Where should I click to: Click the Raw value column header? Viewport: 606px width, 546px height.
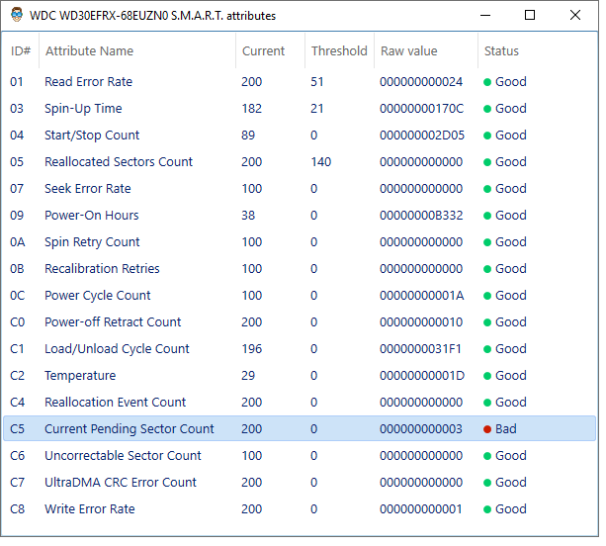coord(426,50)
